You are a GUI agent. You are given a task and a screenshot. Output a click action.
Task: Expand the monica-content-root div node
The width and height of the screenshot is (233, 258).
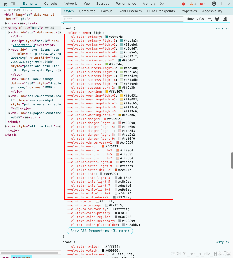10,96
